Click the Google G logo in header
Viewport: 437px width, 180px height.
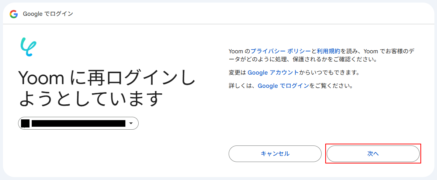click(14, 14)
